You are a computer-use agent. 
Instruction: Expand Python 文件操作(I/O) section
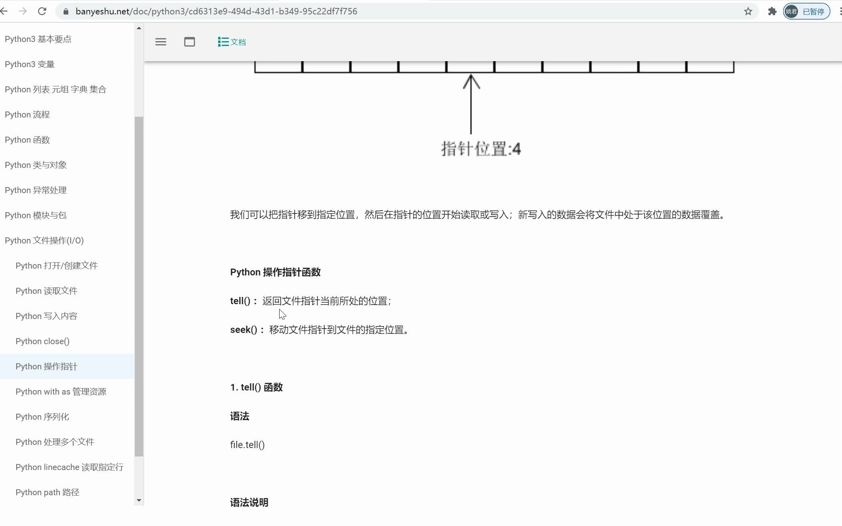pyautogui.click(x=44, y=241)
